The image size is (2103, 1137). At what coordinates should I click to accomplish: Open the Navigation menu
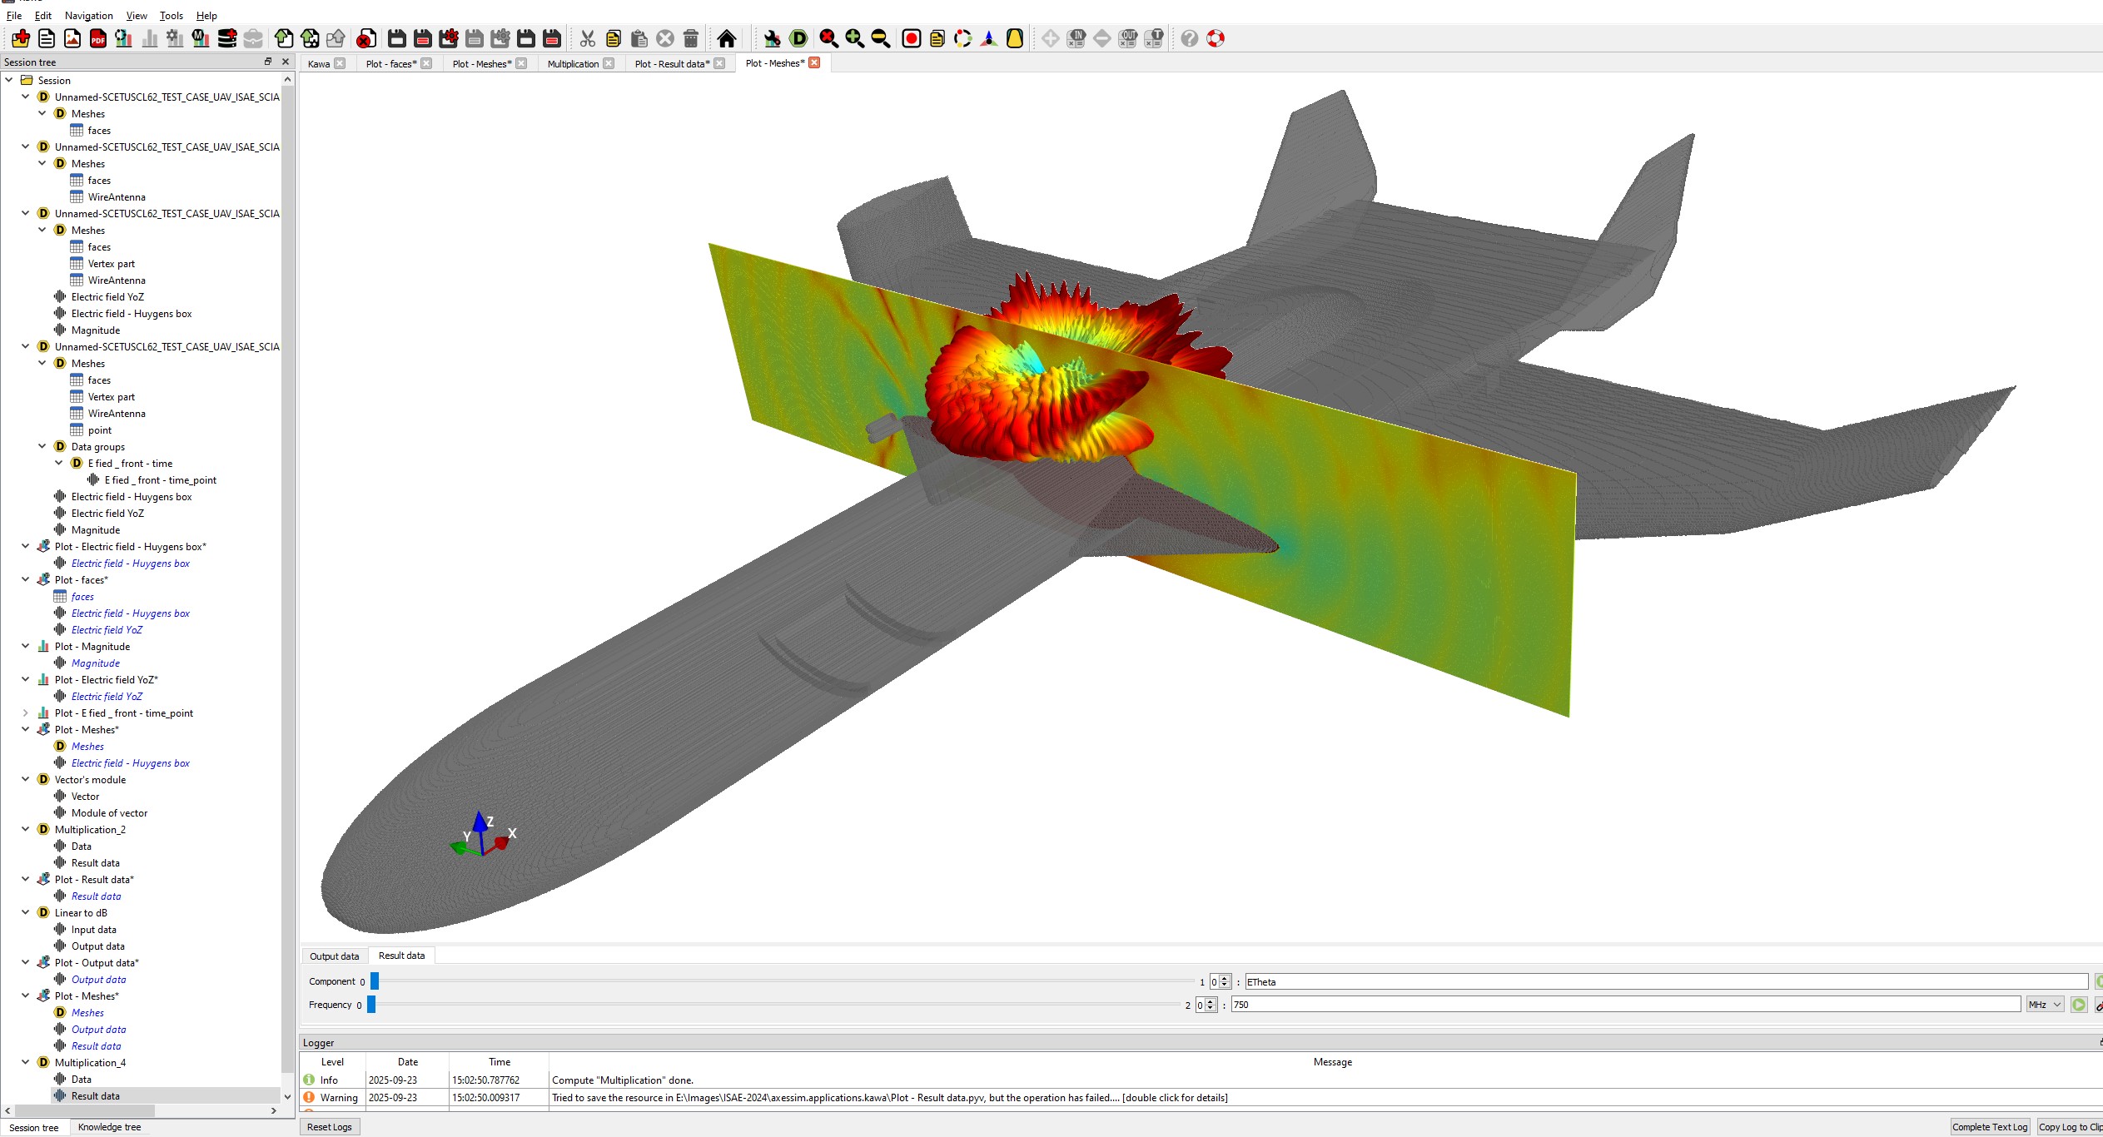[x=88, y=15]
